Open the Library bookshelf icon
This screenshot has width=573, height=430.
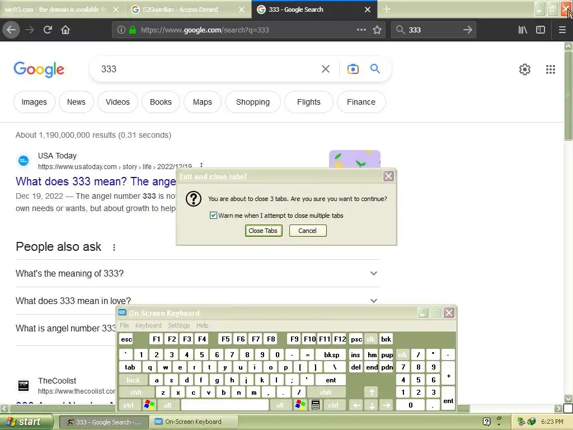click(x=523, y=30)
